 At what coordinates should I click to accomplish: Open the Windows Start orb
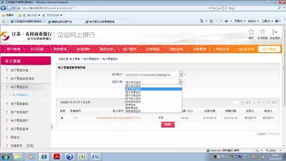pyautogui.click(x=5, y=157)
